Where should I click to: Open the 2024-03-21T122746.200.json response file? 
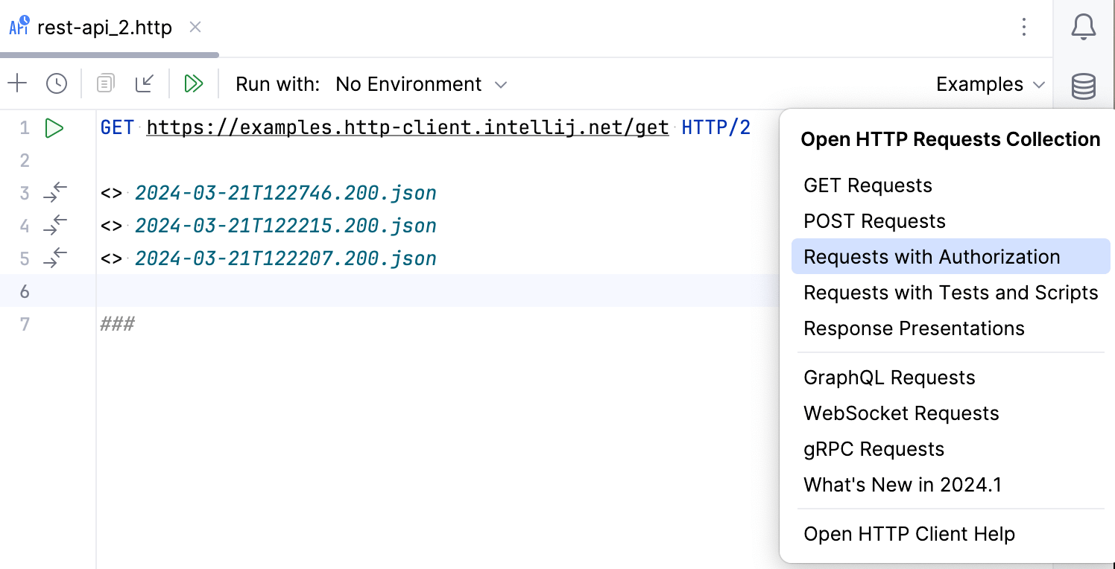click(285, 192)
